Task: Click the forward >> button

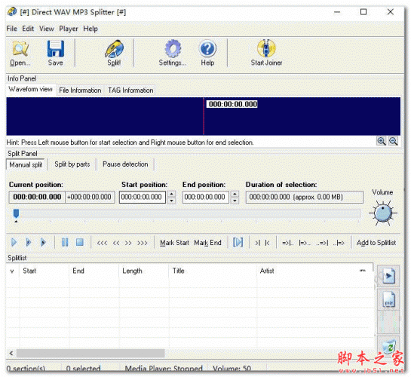Action: tap(128, 243)
